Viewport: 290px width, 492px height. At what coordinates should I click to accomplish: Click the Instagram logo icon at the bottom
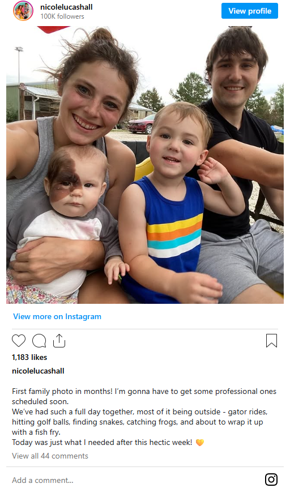click(x=271, y=480)
